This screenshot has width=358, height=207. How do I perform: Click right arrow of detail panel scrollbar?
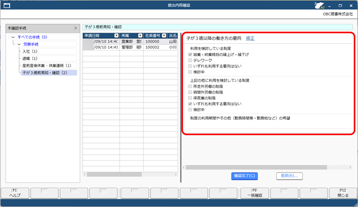(350, 167)
